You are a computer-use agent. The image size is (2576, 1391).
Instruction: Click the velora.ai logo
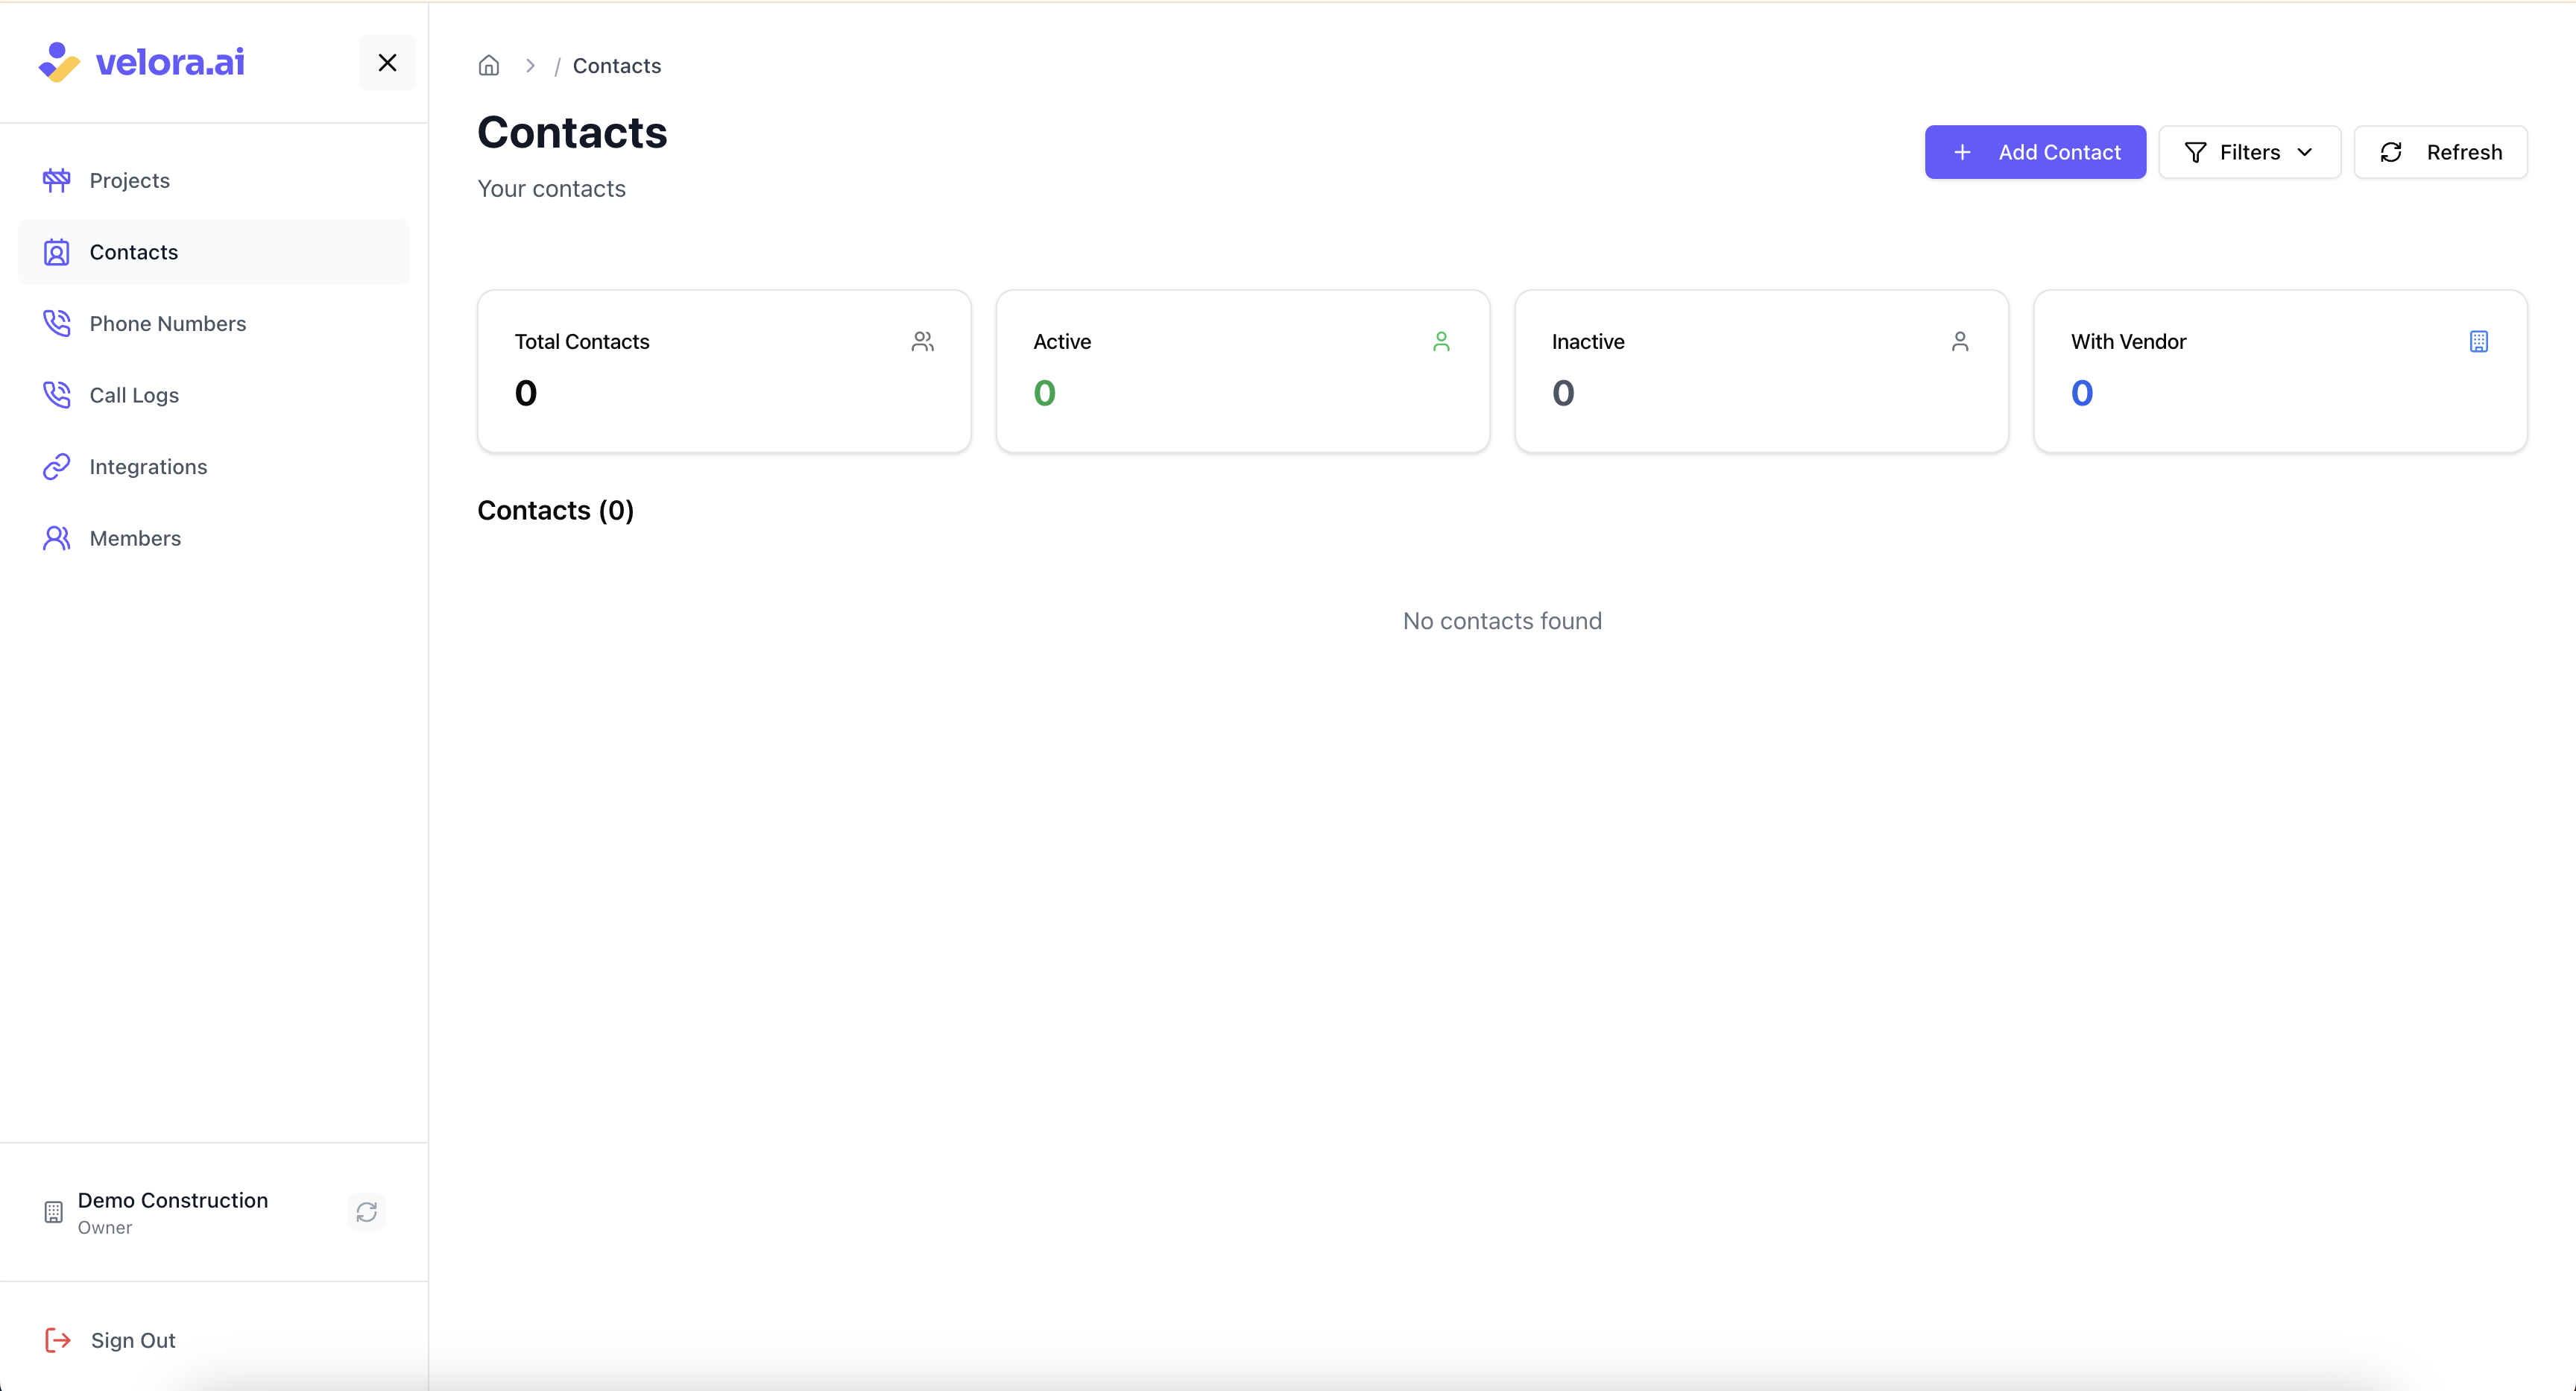[x=141, y=62]
